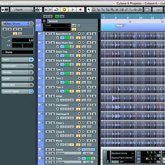Viewport: 165px width, 165px height.
Task: Enable record on the Tom 1 track
Action: 79,69
